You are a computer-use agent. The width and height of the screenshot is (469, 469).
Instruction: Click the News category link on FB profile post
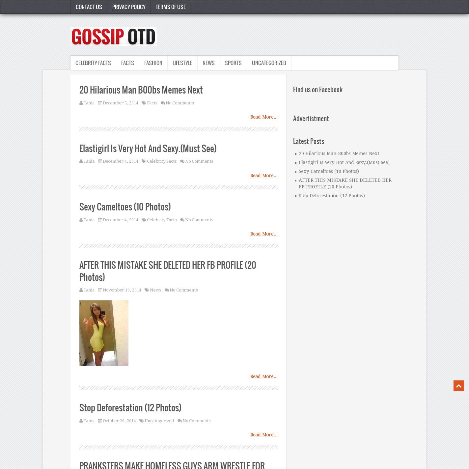tap(155, 290)
